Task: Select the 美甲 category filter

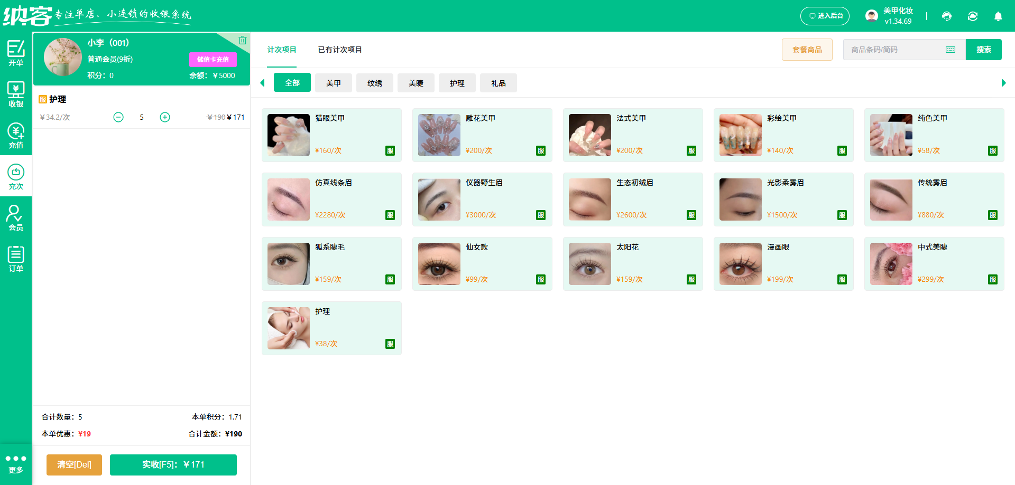Action: tap(334, 83)
